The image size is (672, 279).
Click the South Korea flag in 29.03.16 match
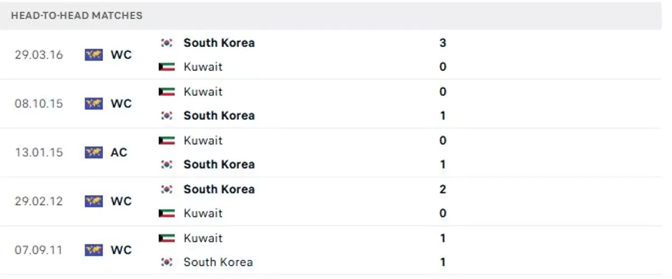(167, 43)
